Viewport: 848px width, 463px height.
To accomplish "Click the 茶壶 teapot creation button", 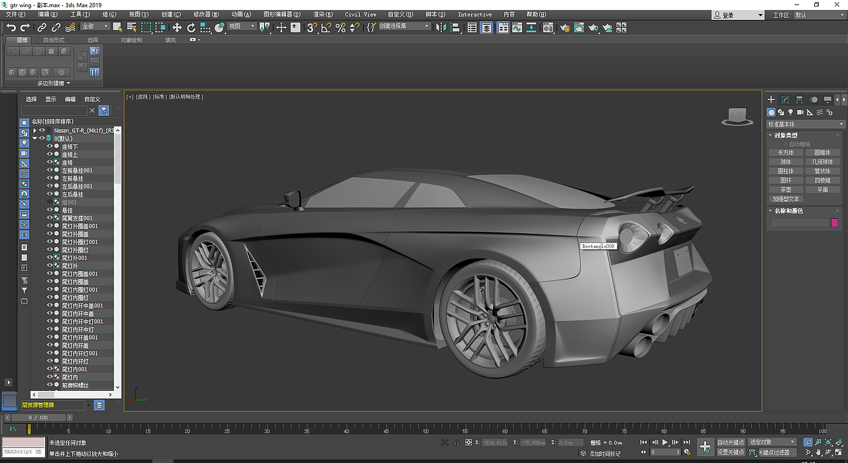I will click(786, 189).
